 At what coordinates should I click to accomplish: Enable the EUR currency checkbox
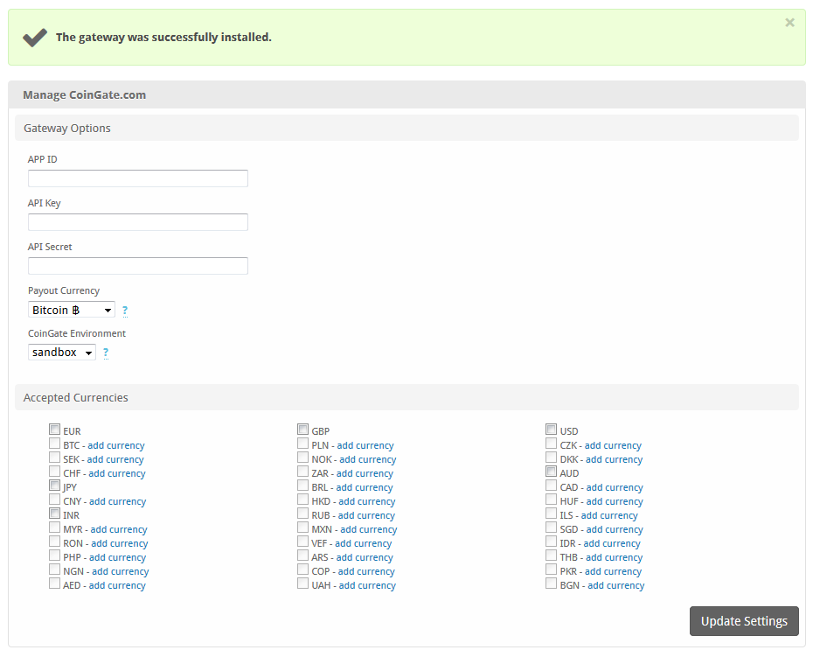(55, 430)
